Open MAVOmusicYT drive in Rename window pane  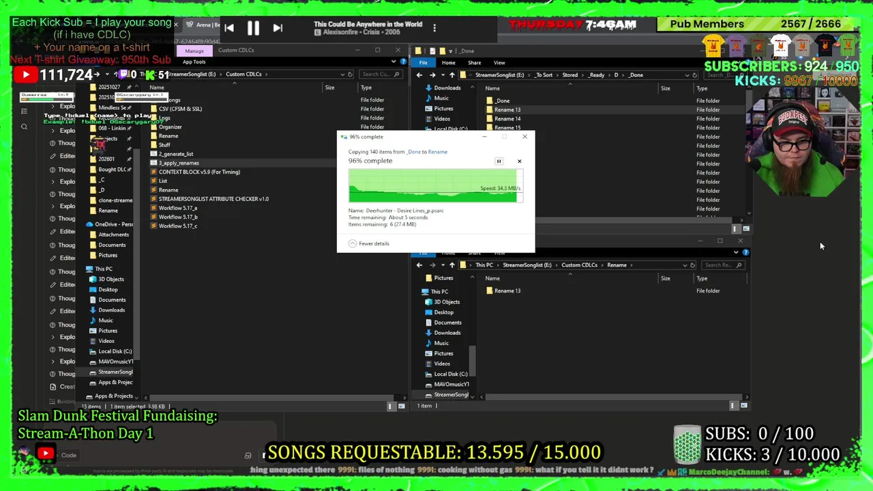click(451, 385)
